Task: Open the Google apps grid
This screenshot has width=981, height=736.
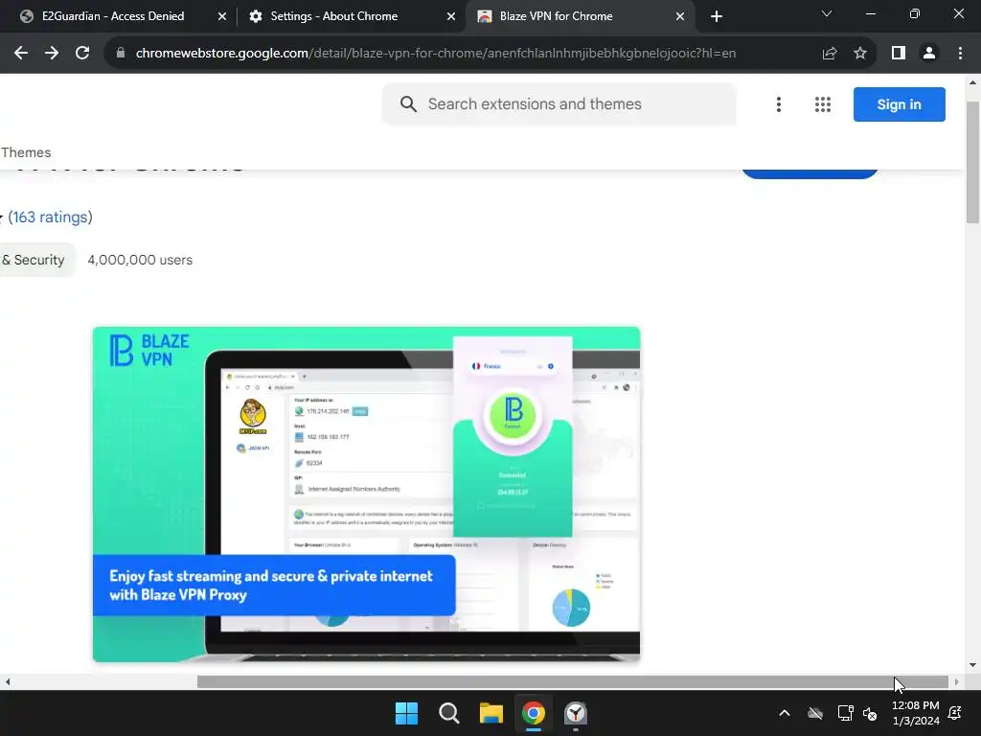Action: point(823,104)
